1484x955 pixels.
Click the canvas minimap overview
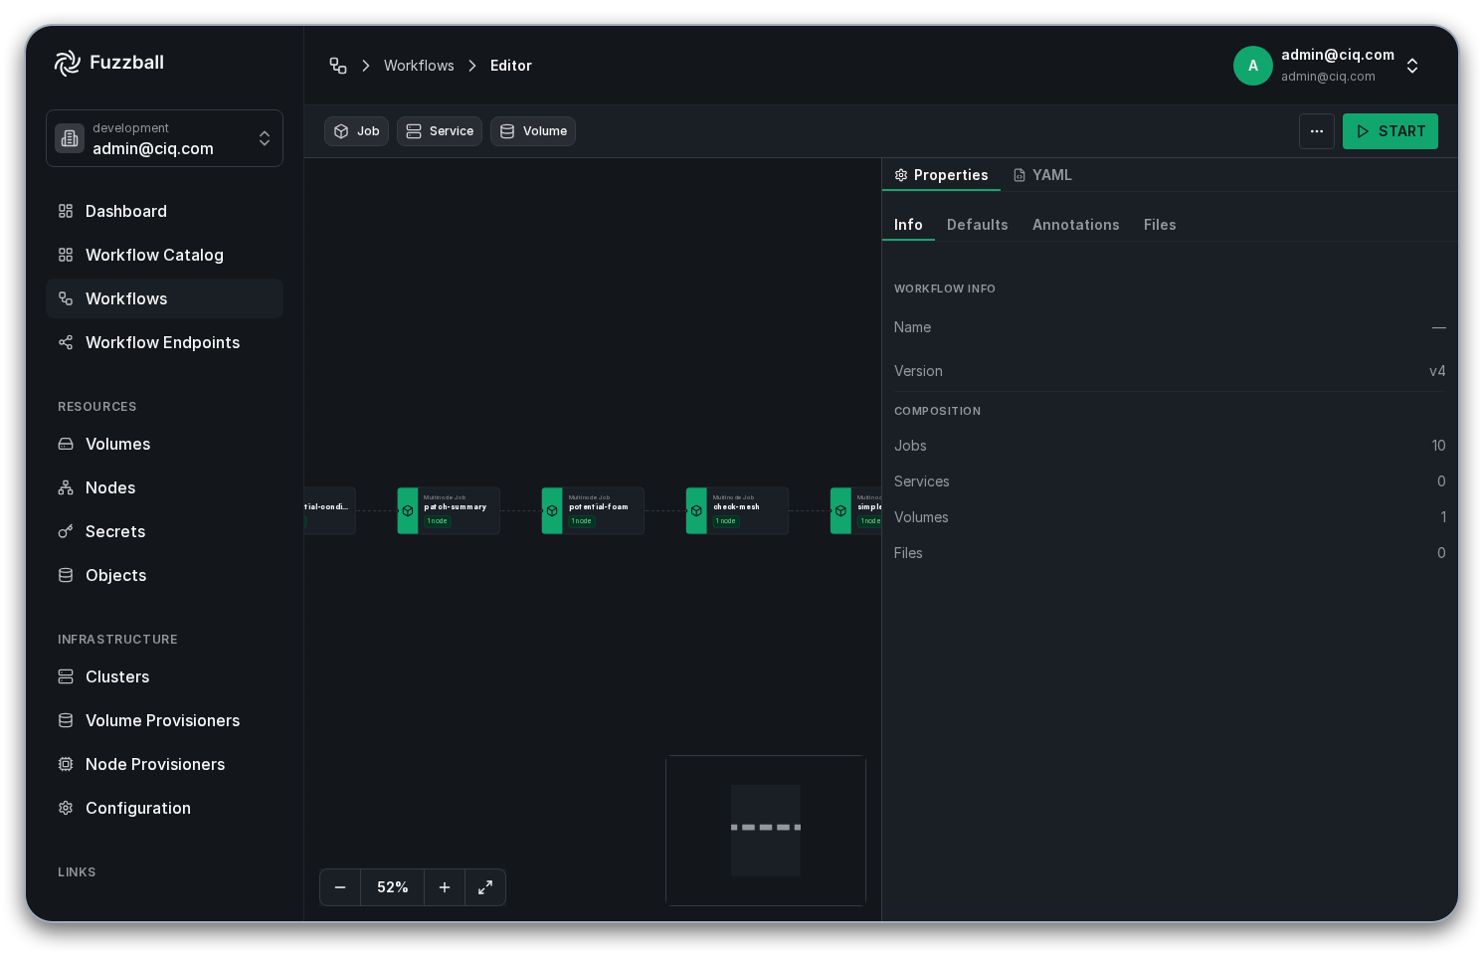tap(766, 831)
